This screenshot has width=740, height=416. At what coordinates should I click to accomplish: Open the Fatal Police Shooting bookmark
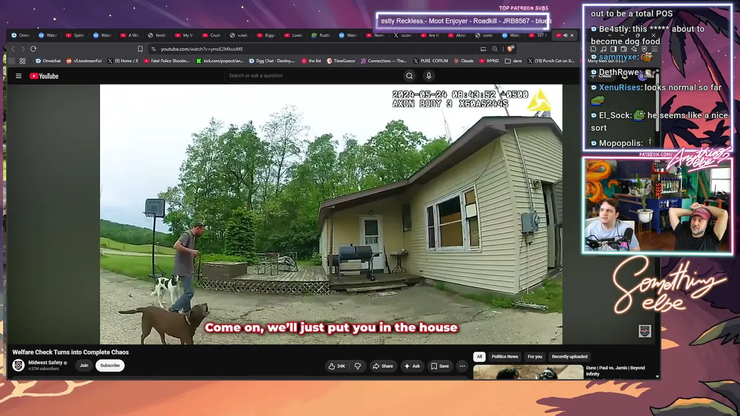[x=166, y=61]
